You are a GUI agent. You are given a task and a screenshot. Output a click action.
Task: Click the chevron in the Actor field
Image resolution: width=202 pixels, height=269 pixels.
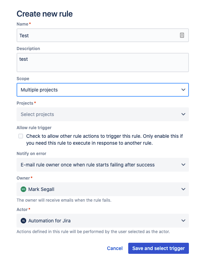tap(183, 221)
